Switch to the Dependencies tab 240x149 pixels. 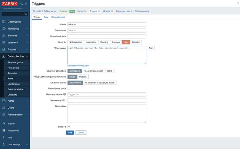(58, 17)
